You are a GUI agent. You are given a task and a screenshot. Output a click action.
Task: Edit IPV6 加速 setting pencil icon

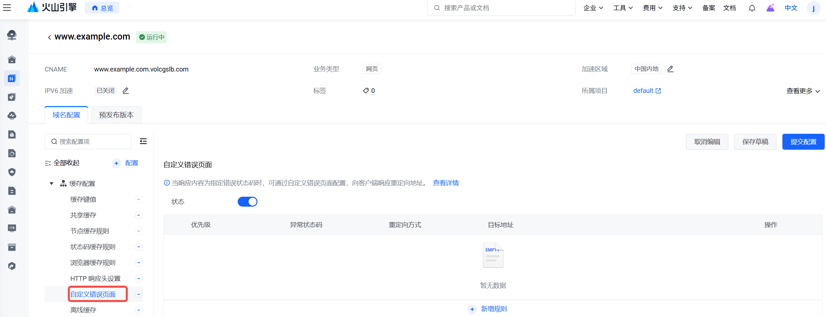click(125, 91)
